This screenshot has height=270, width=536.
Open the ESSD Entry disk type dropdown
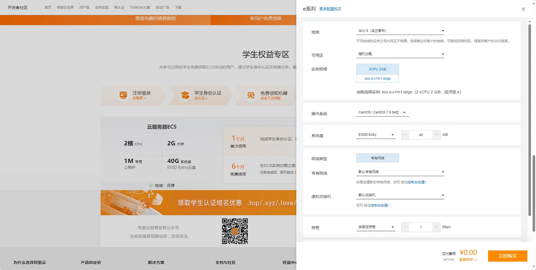click(375, 135)
